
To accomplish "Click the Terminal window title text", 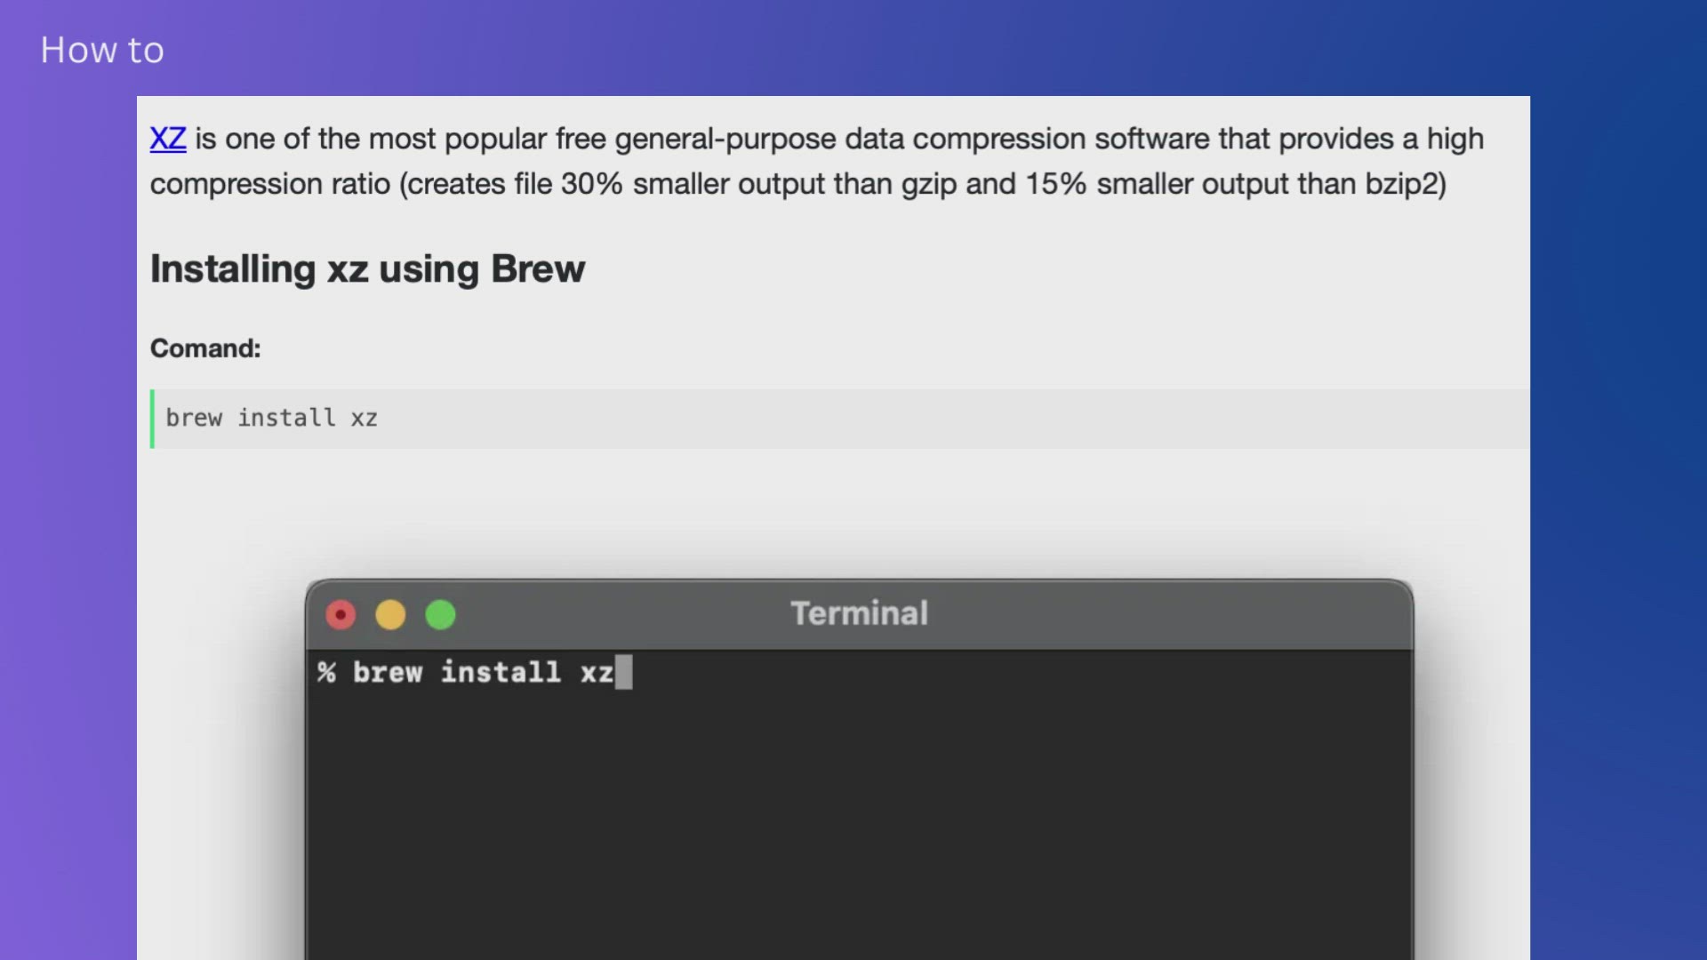I will pyautogui.click(x=859, y=613).
